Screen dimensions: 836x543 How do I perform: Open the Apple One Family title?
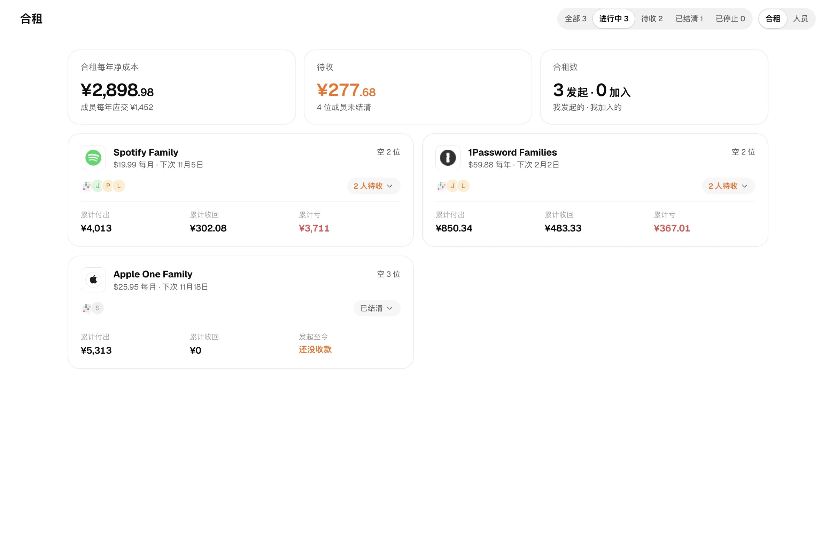point(153,274)
